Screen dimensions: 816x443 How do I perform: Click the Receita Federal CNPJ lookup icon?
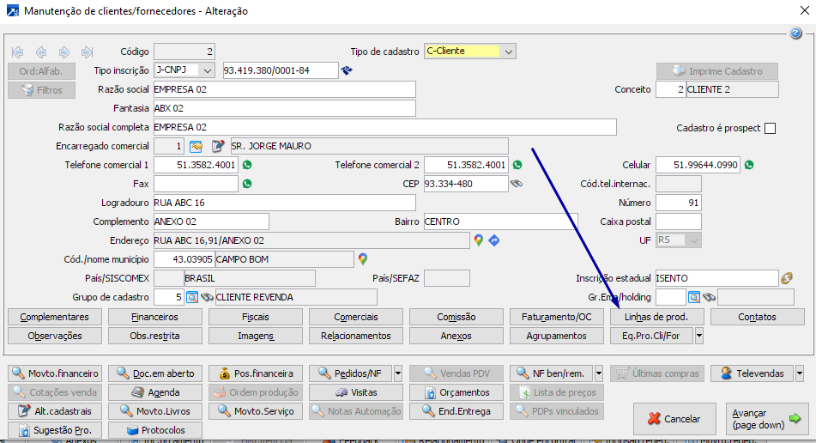(x=348, y=70)
